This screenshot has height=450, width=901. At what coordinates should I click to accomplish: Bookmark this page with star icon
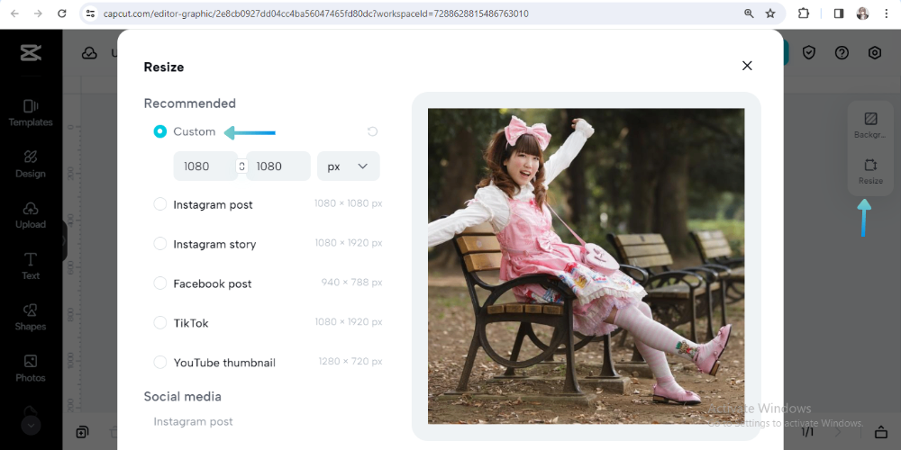click(x=770, y=13)
